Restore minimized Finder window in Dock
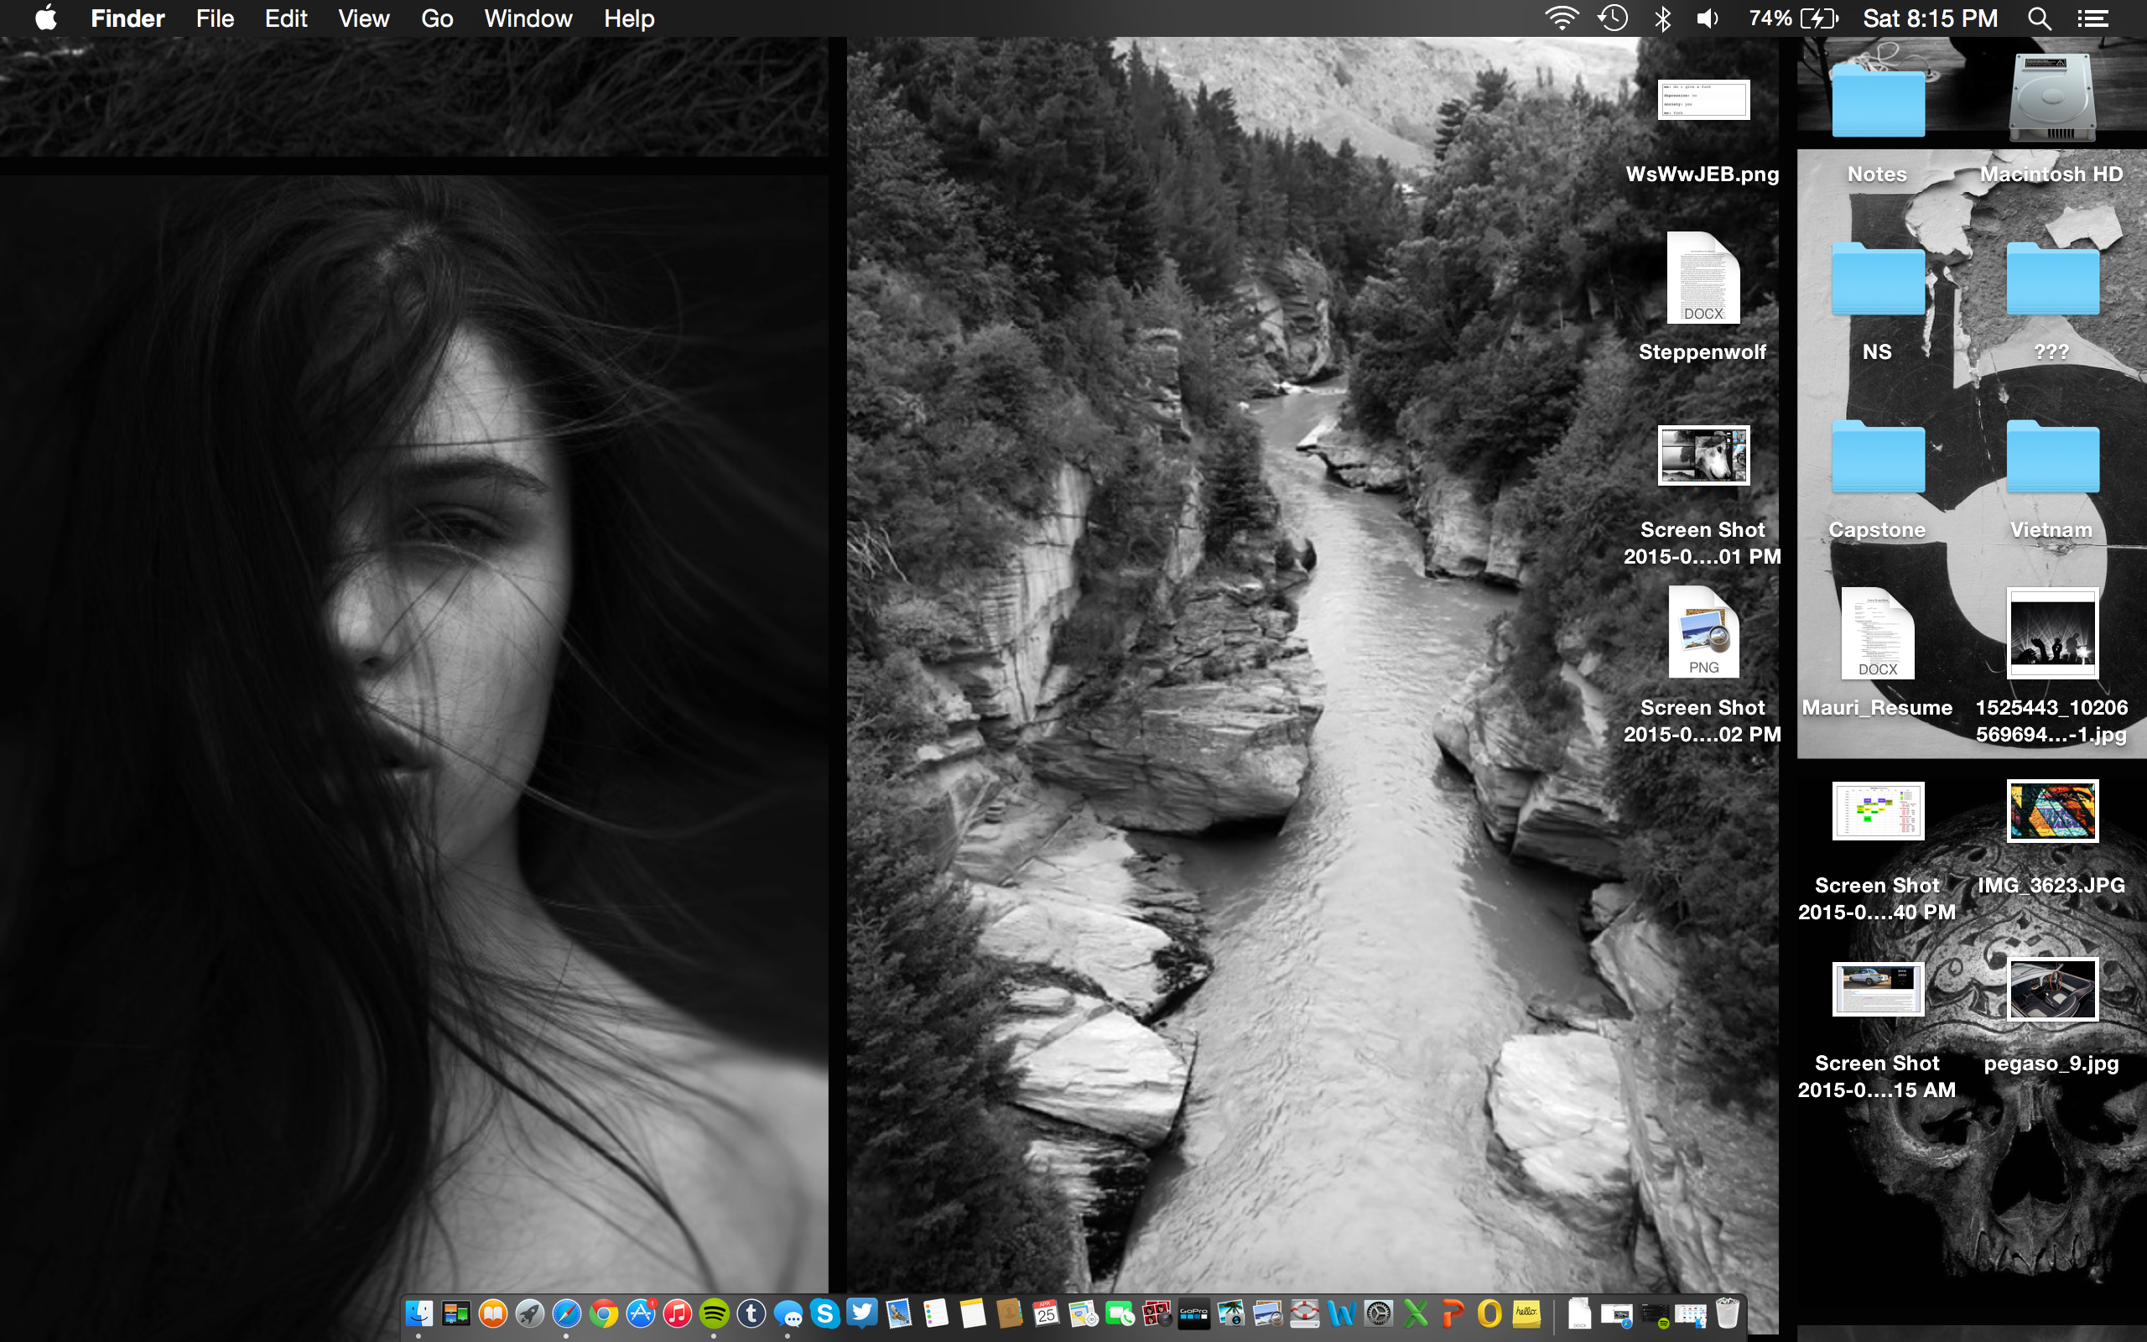The width and height of the screenshot is (2147, 1342). pos(1691,1314)
